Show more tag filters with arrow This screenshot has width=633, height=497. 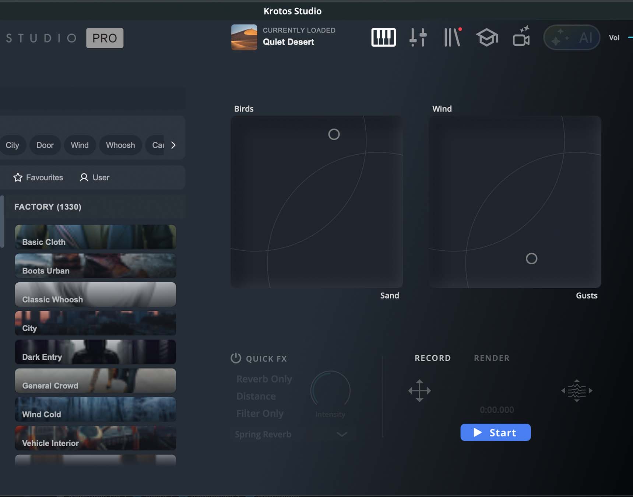pyautogui.click(x=173, y=145)
